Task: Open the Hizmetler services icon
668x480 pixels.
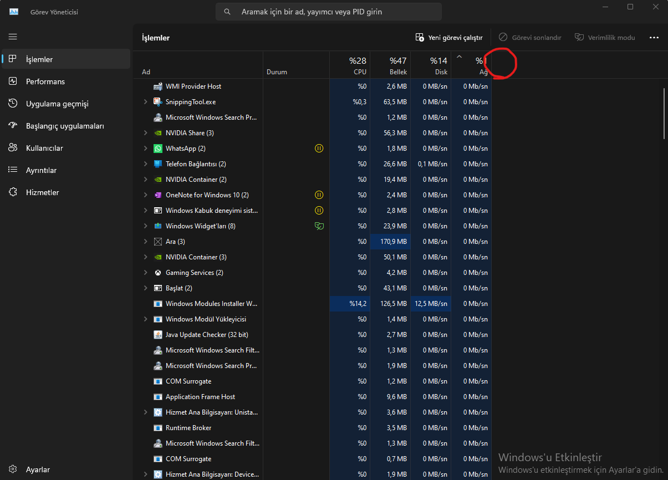Action: tap(13, 192)
